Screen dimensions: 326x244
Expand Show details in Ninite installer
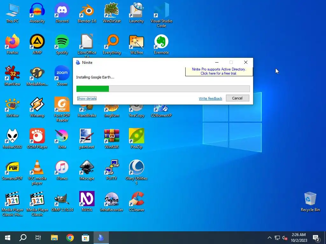87,98
